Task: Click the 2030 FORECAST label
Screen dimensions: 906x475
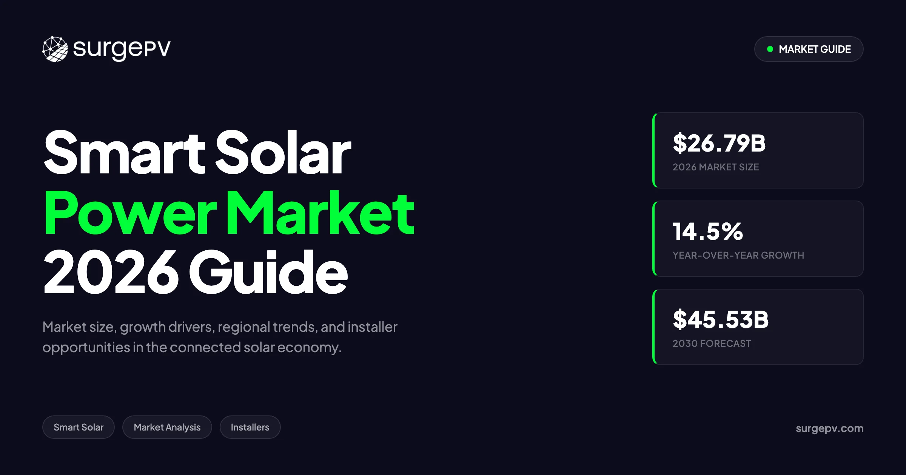Action: pyautogui.click(x=712, y=343)
